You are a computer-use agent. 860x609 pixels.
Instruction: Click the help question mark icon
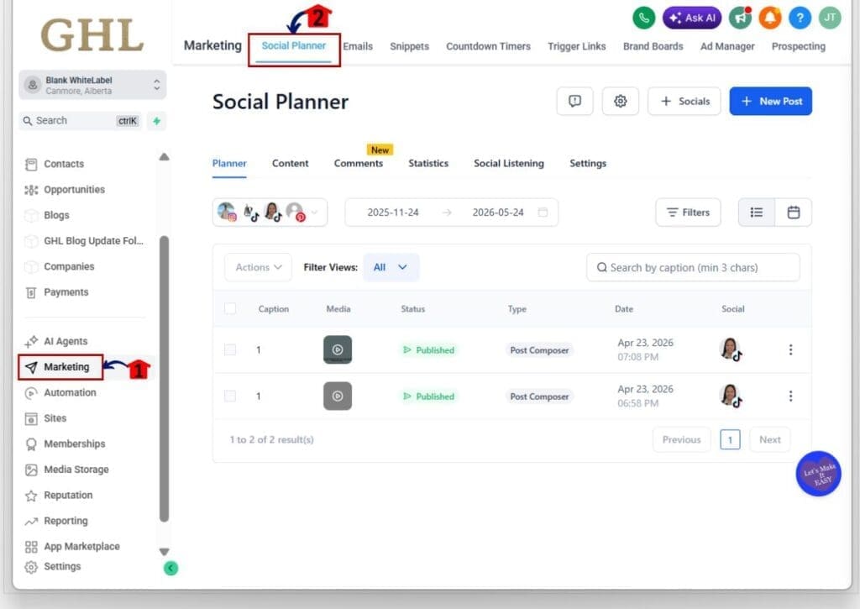[799, 17]
